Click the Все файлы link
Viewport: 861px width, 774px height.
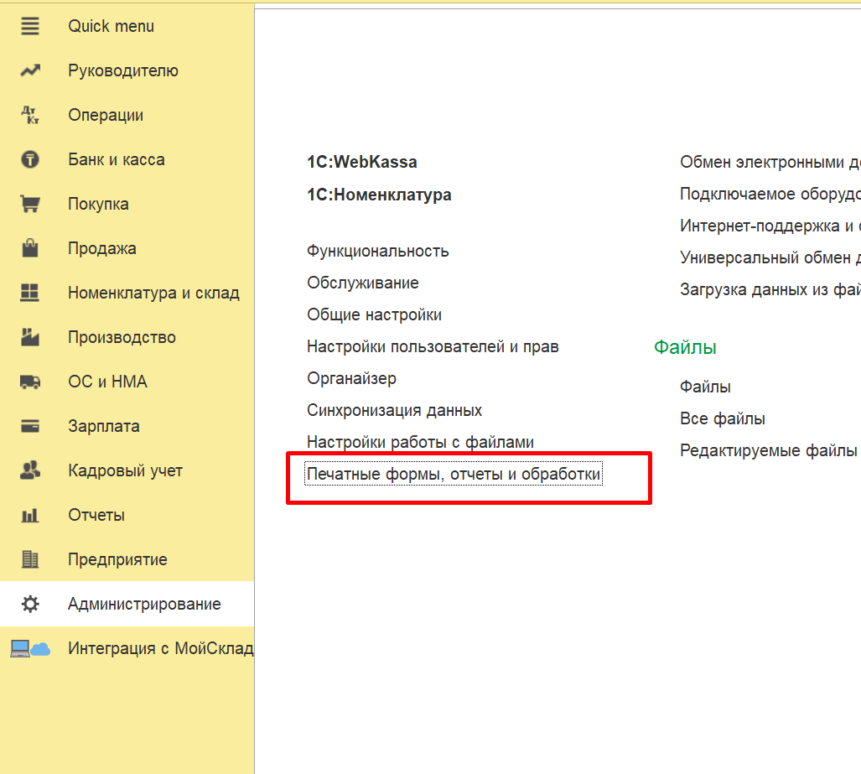722,419
